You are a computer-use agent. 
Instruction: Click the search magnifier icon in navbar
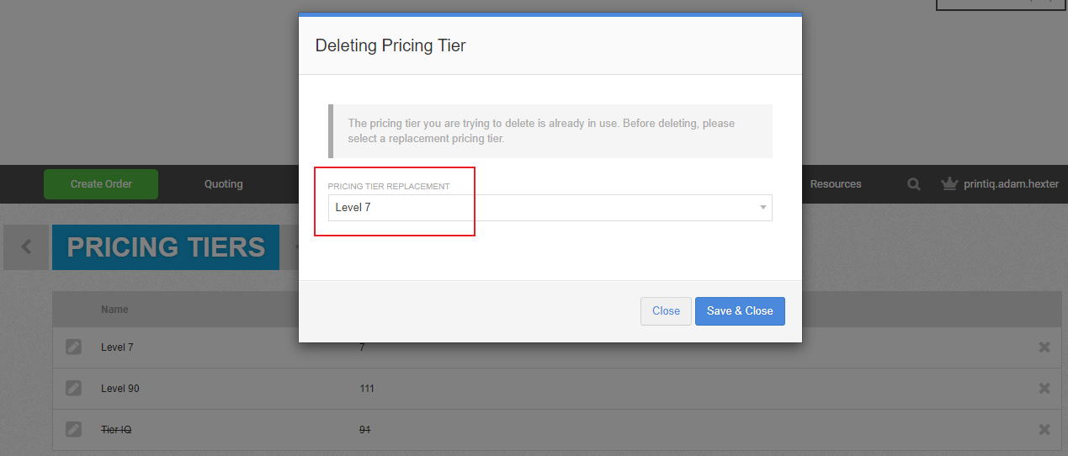913,184
